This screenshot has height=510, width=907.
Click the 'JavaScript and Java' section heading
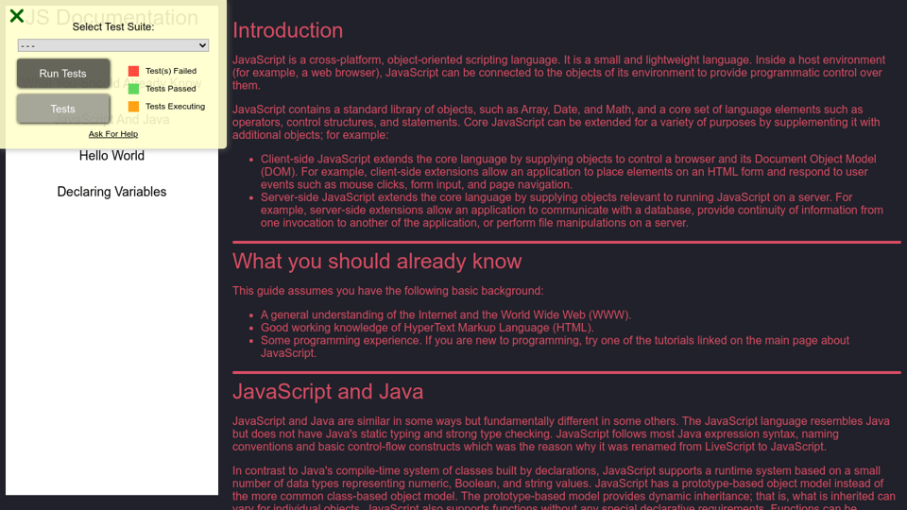[328, 391]
